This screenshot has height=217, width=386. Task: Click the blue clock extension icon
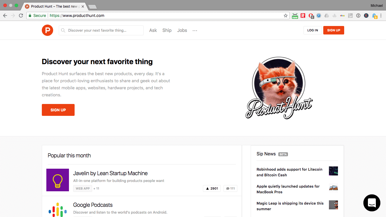click(x=319, y=16)
